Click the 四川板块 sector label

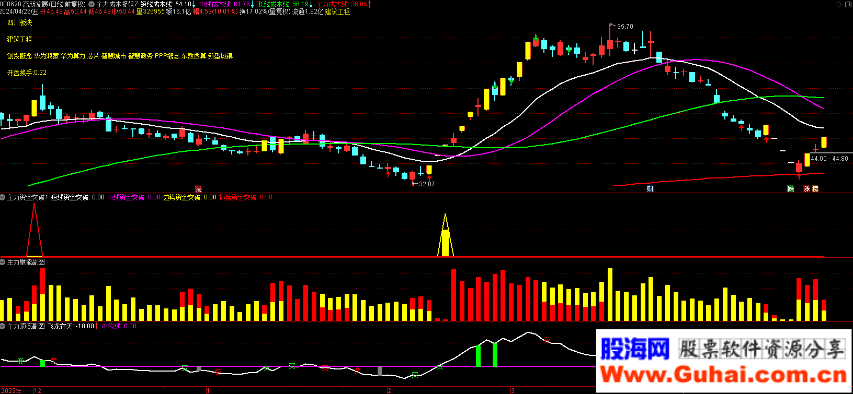(19, 22)
